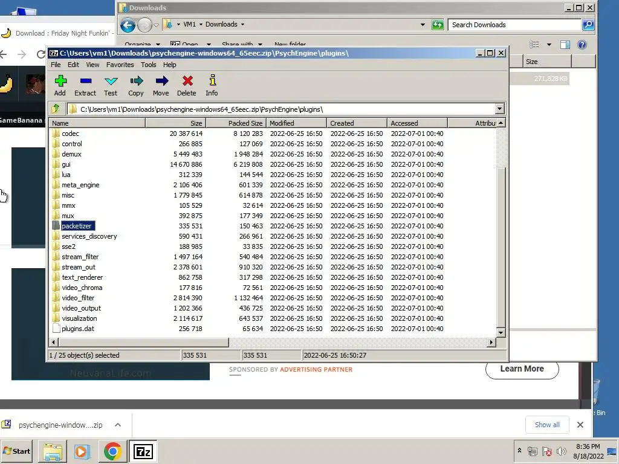619x464 pixels.
Task: Select the meta_engine folder
Action: [x=80, y=185]
